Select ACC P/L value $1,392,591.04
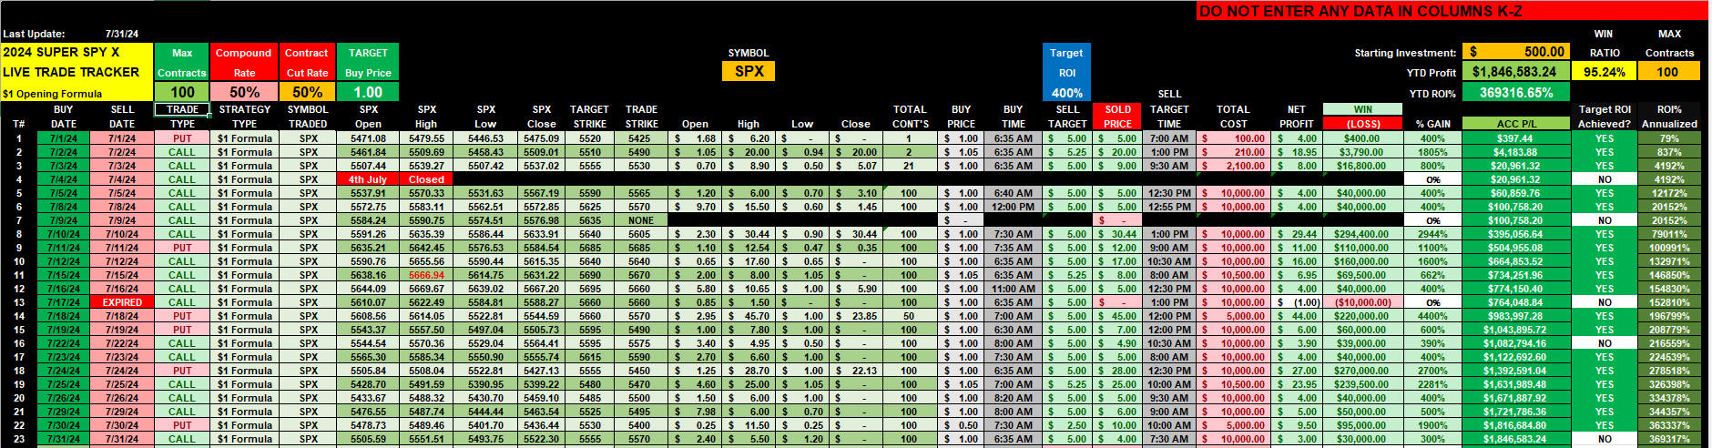The width and height of the screenshot is (1712, 448). [1516, 371]
